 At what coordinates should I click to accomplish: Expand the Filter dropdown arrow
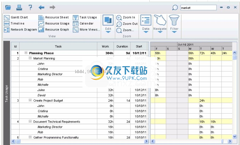pos(174,32)
